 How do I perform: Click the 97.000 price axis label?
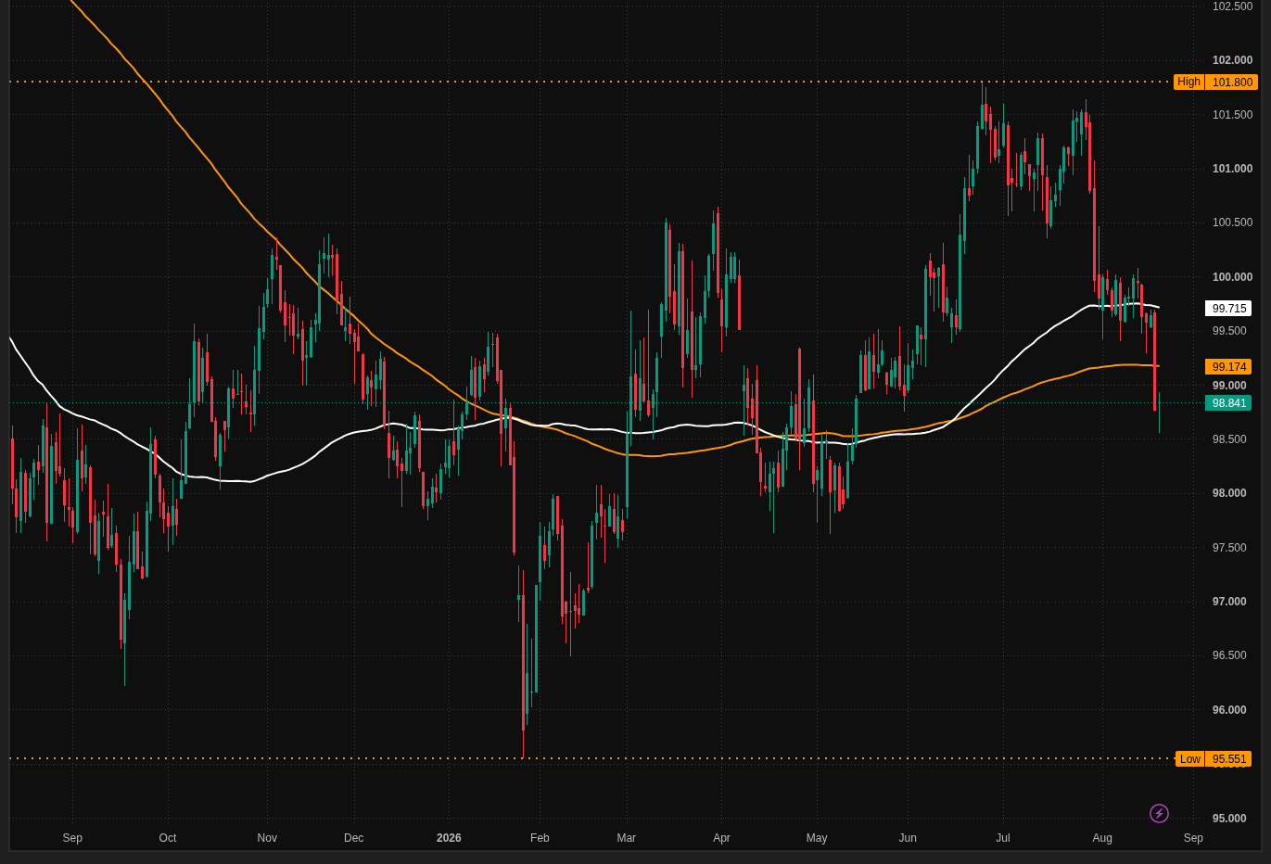click(1229, 602)
